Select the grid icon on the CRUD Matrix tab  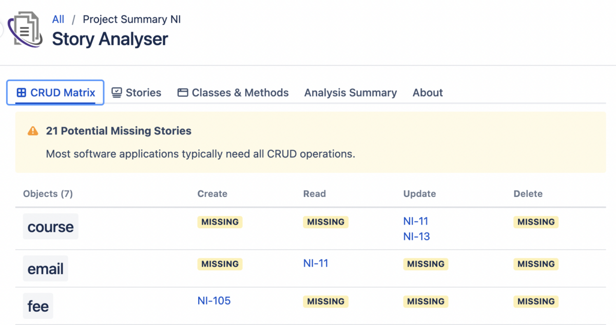pyautogui.click(x=21, y=92)
